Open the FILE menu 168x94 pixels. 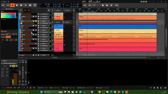[3, 5]
